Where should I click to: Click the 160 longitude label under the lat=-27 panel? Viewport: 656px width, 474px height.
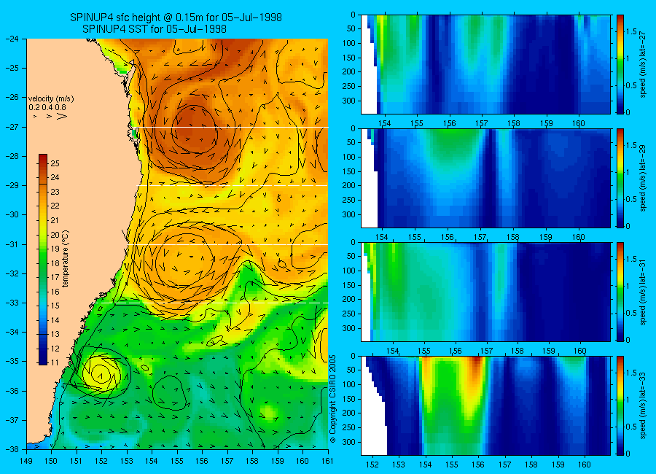coord(579,123)
